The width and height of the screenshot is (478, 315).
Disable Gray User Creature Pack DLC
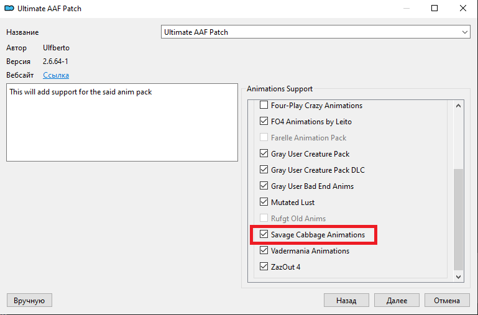point(264,170)
